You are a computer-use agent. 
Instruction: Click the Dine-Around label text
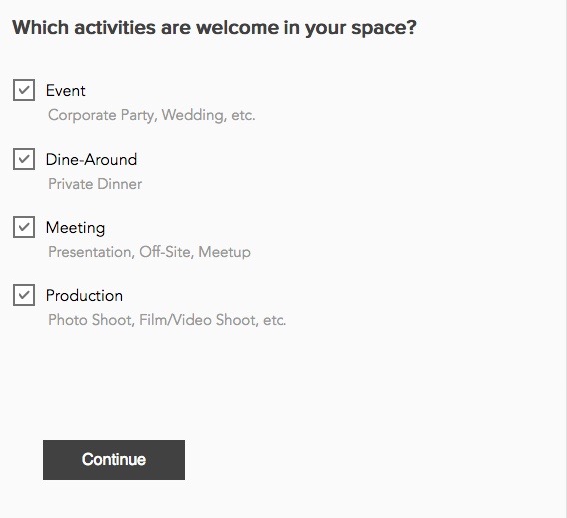[91, 159]
